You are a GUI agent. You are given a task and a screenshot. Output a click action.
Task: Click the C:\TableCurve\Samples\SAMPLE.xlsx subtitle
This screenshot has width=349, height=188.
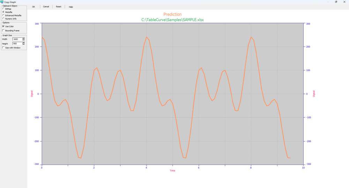[x=172, y=20]
